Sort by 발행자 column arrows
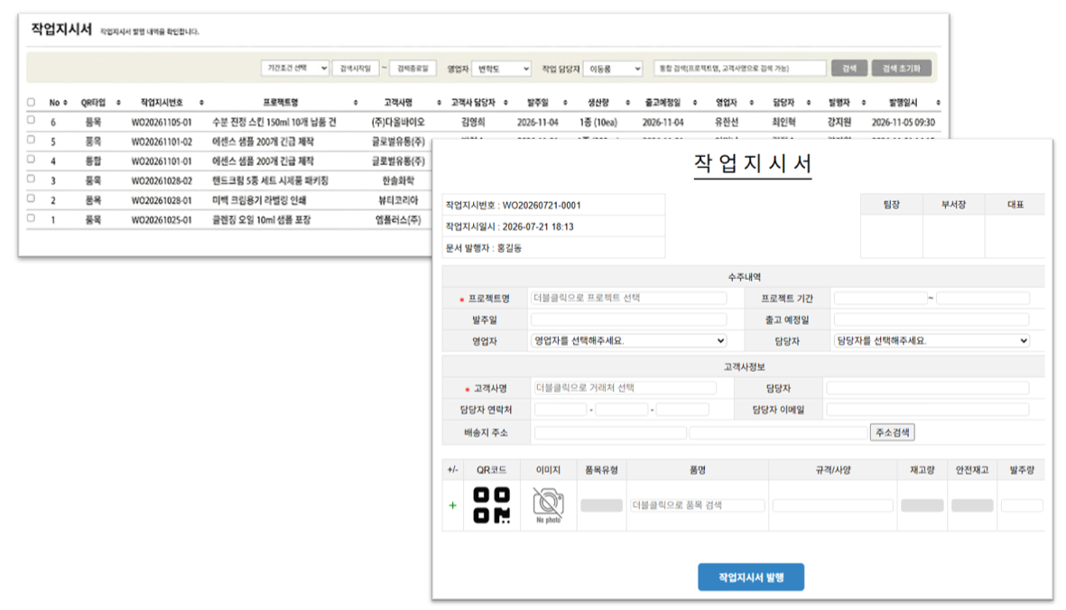Image resolution: width=1066 pixels, height=610 pixels. [x=864, y=103]
